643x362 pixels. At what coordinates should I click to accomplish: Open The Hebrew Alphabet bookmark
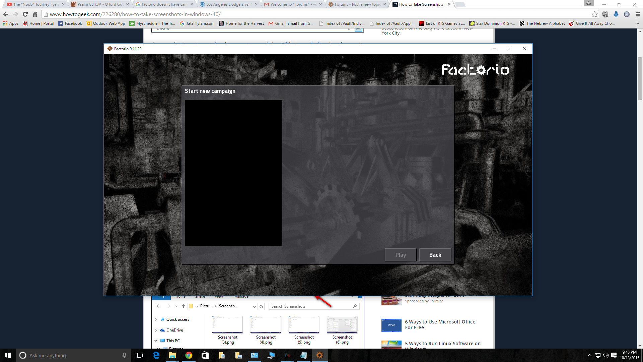tap(542, 23)
